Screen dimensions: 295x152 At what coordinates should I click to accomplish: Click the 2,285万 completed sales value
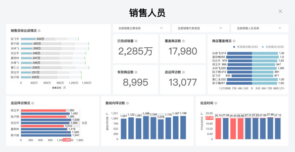136,51
